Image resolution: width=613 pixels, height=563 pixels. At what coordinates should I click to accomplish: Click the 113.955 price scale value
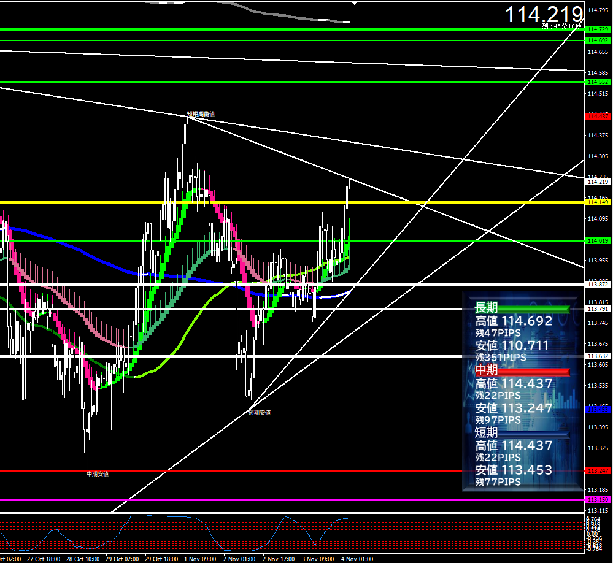(x=598, y=261)
